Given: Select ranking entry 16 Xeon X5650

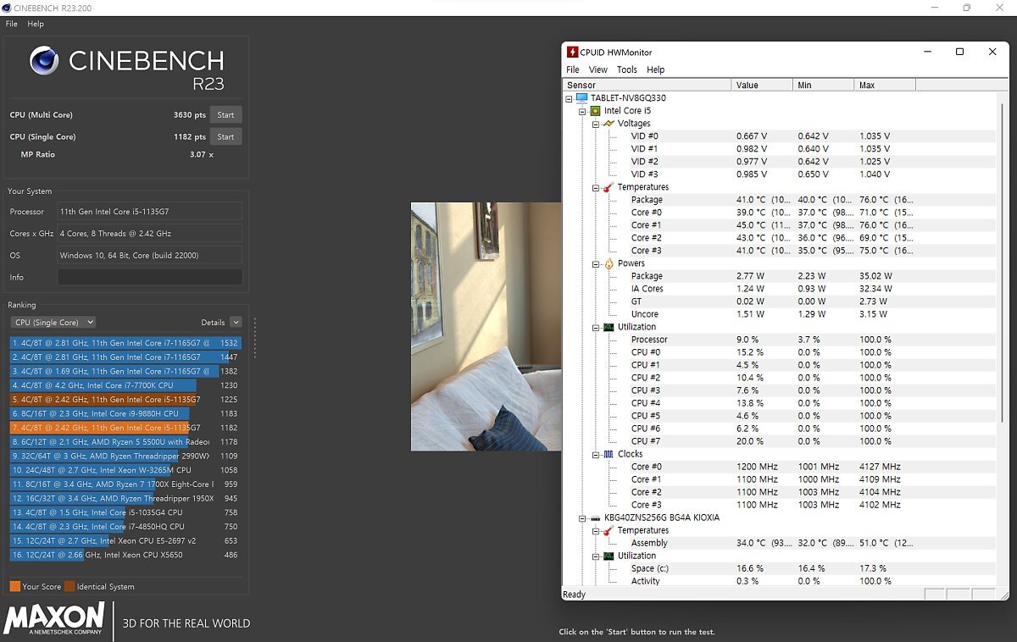Looking at the screenshot, I should 126,555.
